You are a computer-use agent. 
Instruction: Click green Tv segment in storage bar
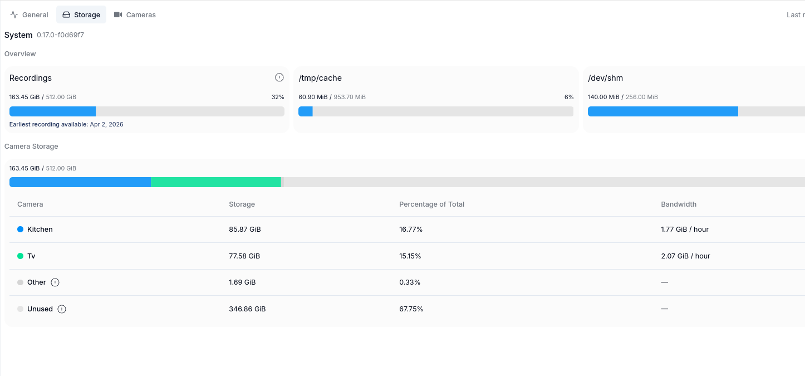tap(216, 182)
